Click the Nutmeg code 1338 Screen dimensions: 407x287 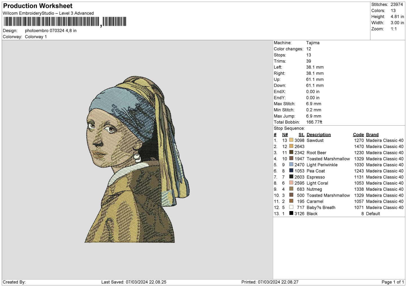coord(359,189)
